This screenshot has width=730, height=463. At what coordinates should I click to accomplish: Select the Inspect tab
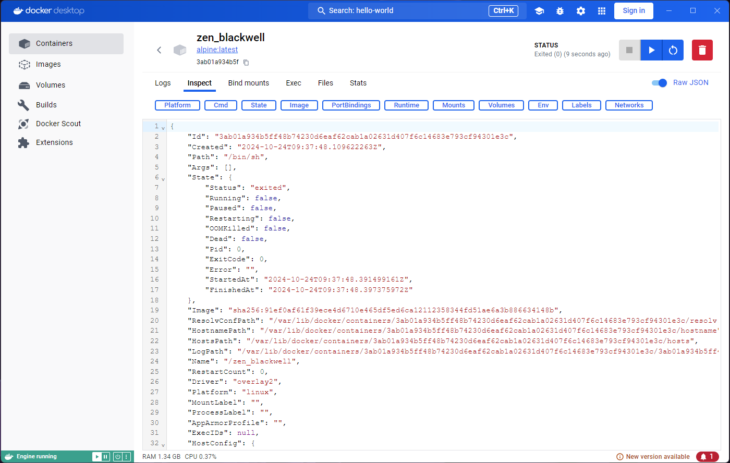coord(200,83)
